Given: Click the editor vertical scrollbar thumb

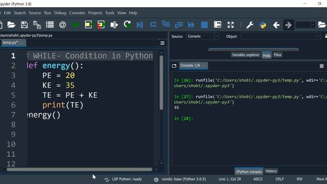Looking at the screenshot, I should click(161, 82).
